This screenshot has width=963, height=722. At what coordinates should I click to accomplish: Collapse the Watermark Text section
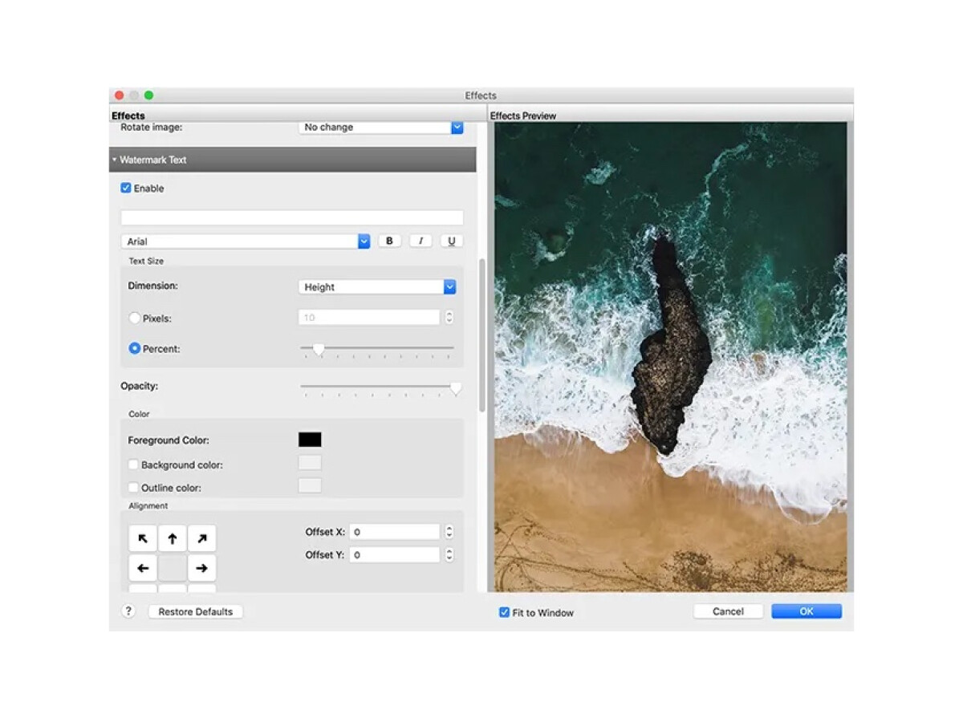point(115,160)
